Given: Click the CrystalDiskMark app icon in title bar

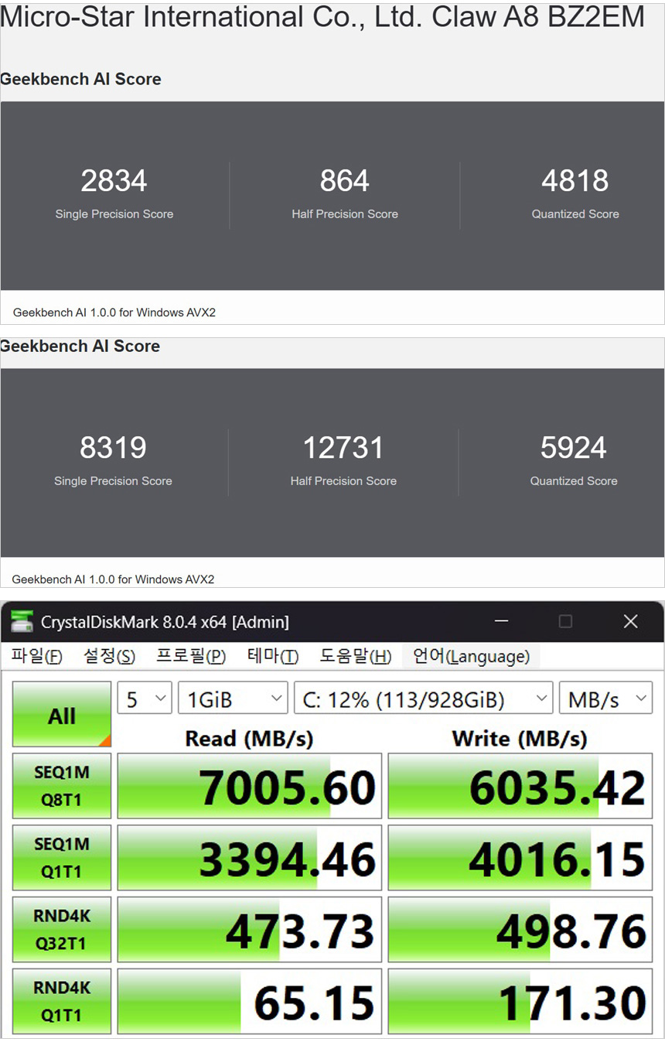Looking at the screenshot, I should tap(22, 621).
